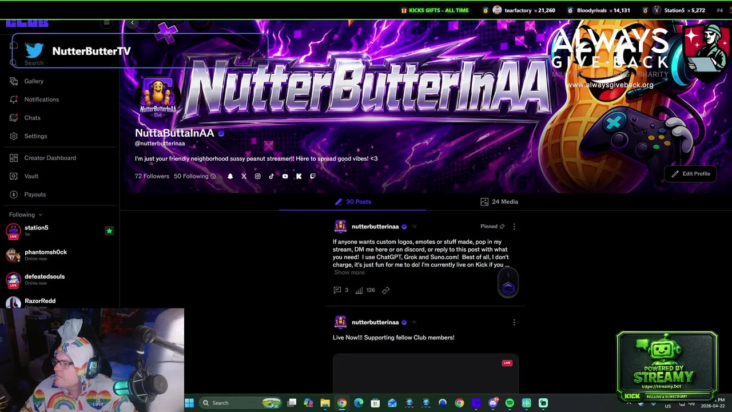Open the Twitch profile link icon
The height and width of the screenshot is (412, 732).
pos(312,176)
